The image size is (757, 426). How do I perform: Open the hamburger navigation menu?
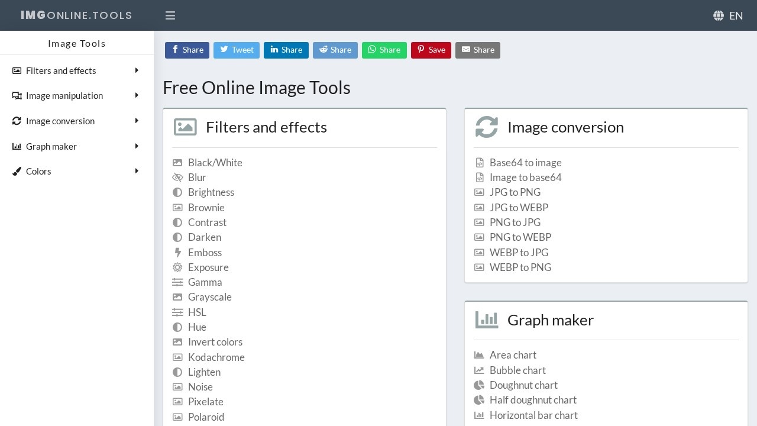[x=170, y=15]
